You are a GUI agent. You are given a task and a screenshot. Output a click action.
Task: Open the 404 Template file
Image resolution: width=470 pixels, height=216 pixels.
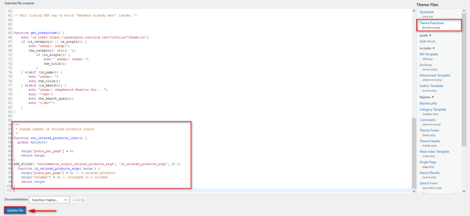pyautogui.click(x=429, y=54)
